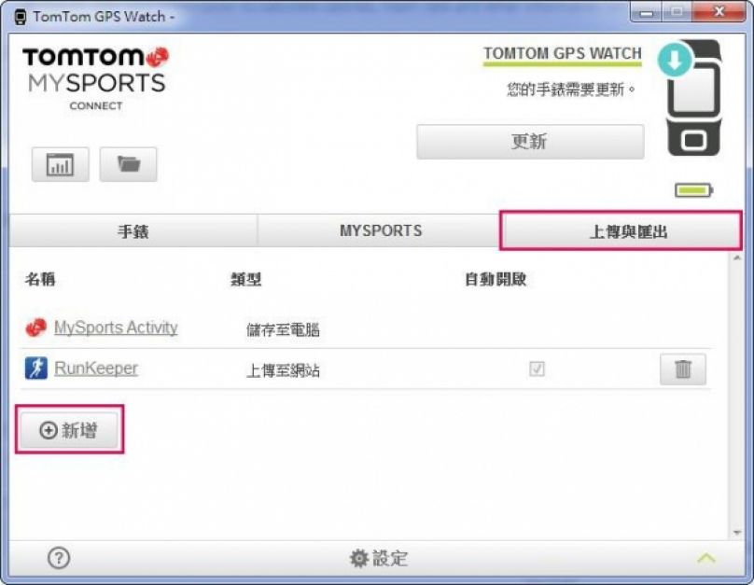The height and width of the screenshot is (585, 754).
Task: Expand the bottom panel with green chevron
Action: [x=705, y=558]
